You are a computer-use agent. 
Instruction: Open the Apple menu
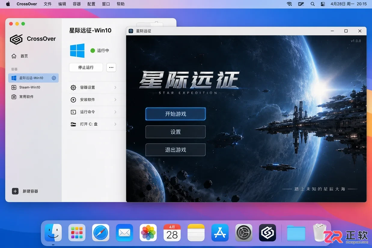pos(8,4)
